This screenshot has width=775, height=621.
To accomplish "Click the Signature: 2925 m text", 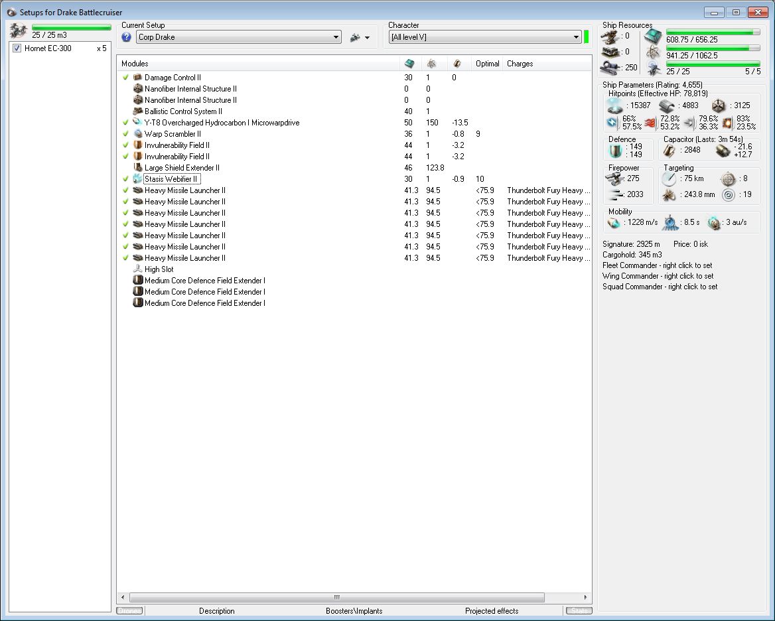I will pos(630,244).
